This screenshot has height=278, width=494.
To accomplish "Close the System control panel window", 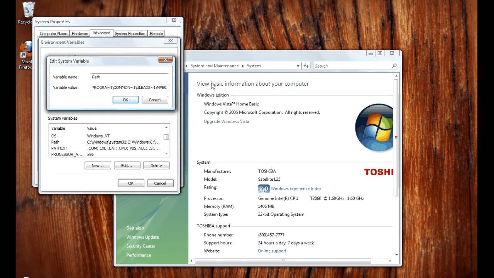I will (x=392, y=53).
